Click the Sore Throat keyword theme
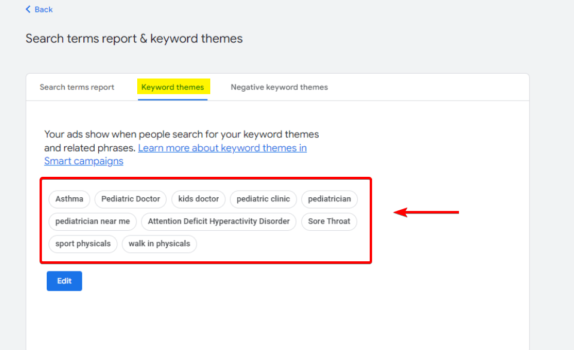Viewport: 574px width, 350px height. click(329, 221)
